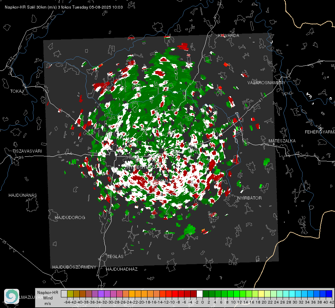Click the HAJDÚBÖSZÖRMÉNY label
This screenshot has width=335, height=308.
click(74, 267)
